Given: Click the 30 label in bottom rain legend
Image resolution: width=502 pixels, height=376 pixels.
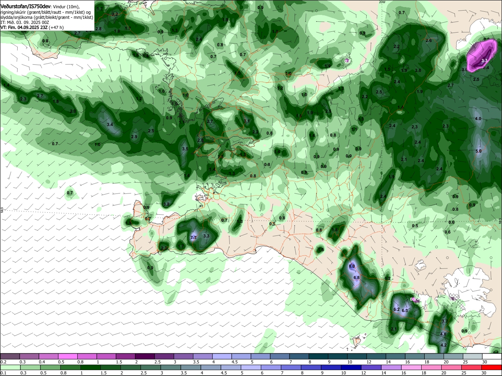Looking at the screenshot, I should [484, 373].
